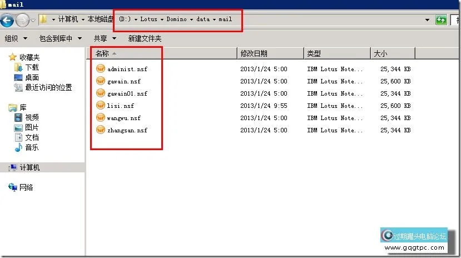This screenshot has width=461, height=258.
Task: Open the 共享 menu
Action: pyautogui.click(x=105, y=38)
